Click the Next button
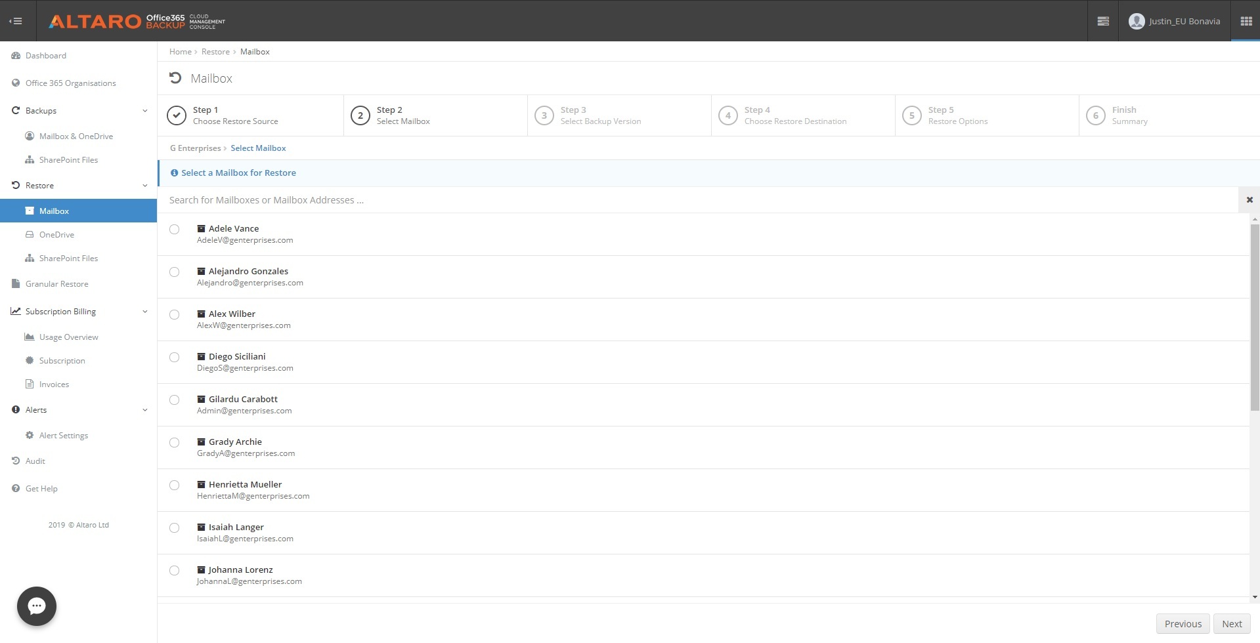The image size is (1260, 643). coord(1232,623)
